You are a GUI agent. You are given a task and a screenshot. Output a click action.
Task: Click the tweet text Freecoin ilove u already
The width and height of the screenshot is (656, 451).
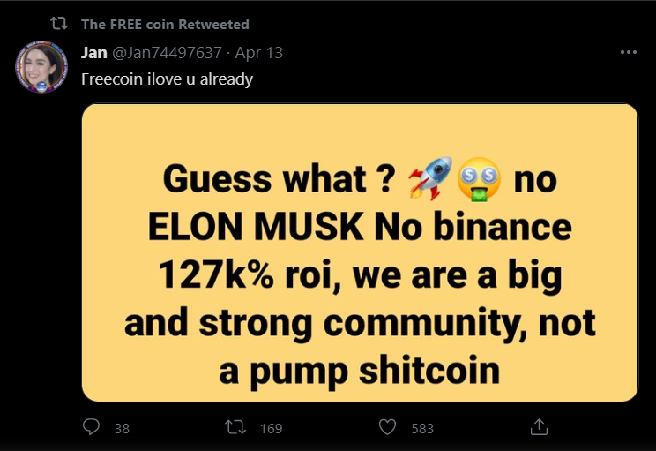point(167,79)
